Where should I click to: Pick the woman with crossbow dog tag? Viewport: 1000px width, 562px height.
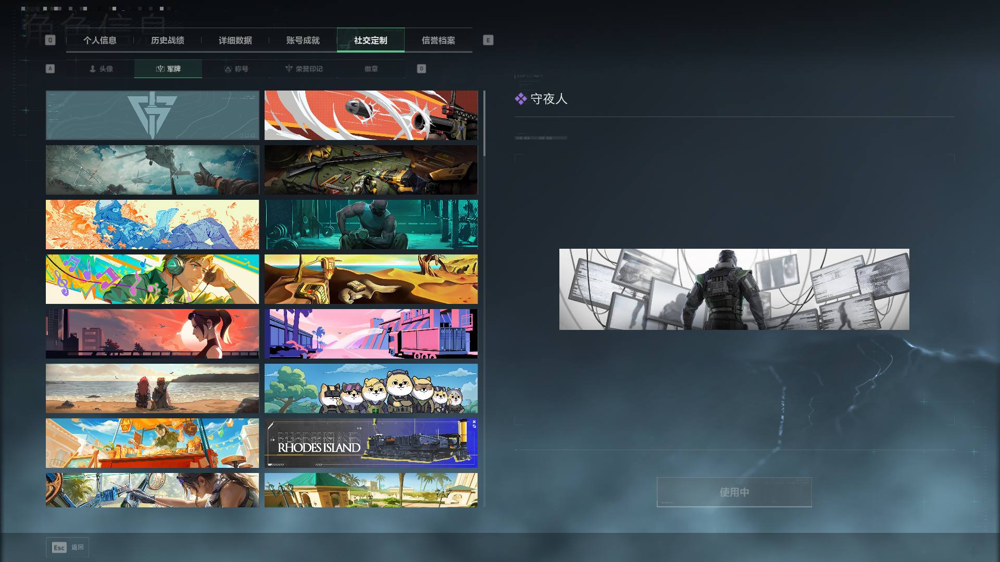(152, 490)
